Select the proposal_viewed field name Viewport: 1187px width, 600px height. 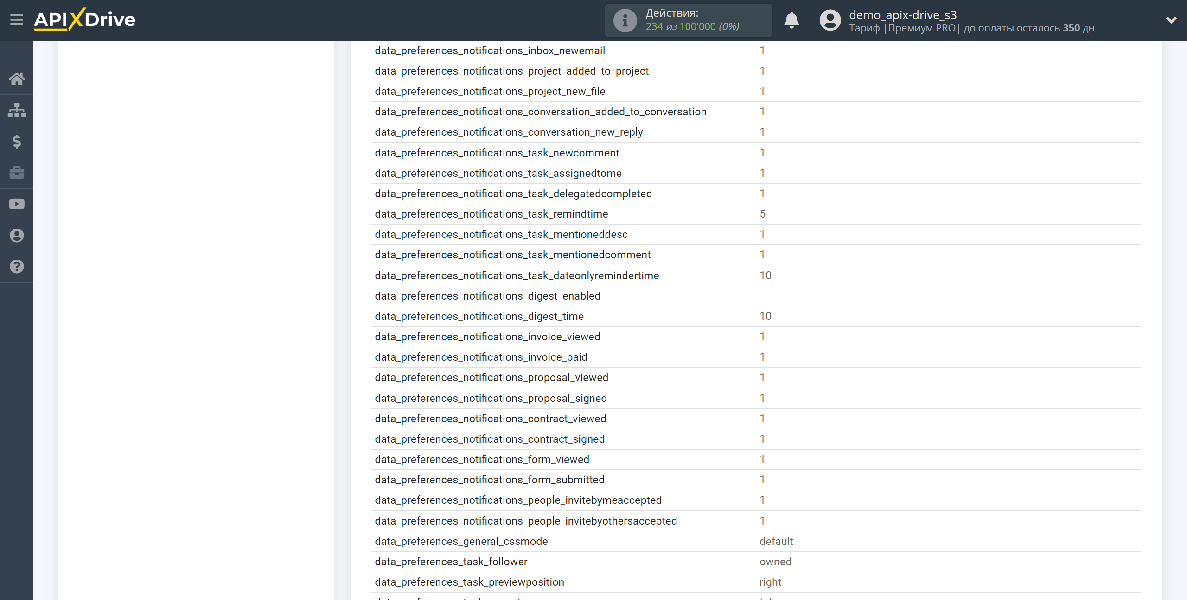[x=491, y=377]
